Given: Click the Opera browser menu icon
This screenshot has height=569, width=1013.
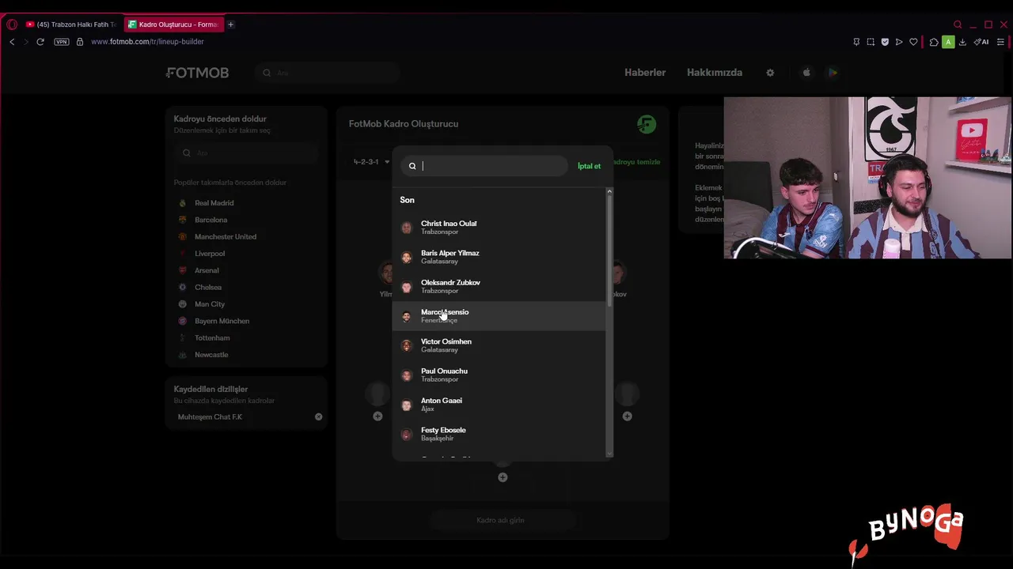Looking at the screenshot, I should pyautogui.click(x=12, y=24).
